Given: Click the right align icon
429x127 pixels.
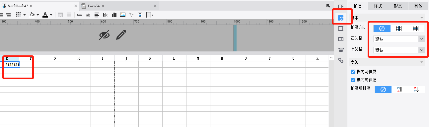Looking at the screenshot, I should point(8,15).
